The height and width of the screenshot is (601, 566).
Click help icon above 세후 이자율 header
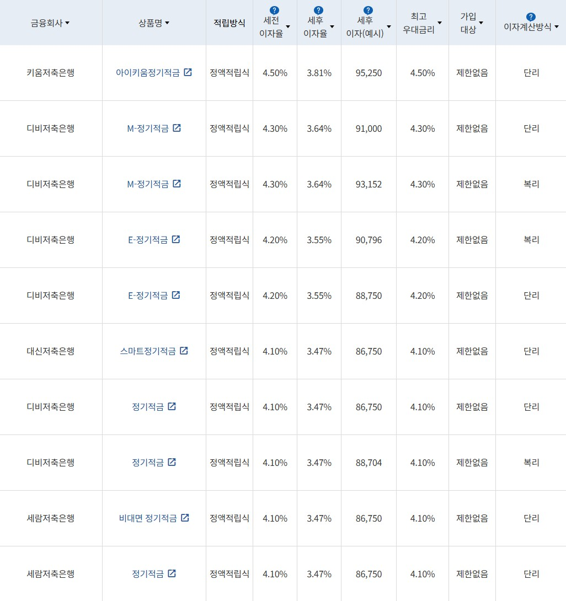coord(318,10)
